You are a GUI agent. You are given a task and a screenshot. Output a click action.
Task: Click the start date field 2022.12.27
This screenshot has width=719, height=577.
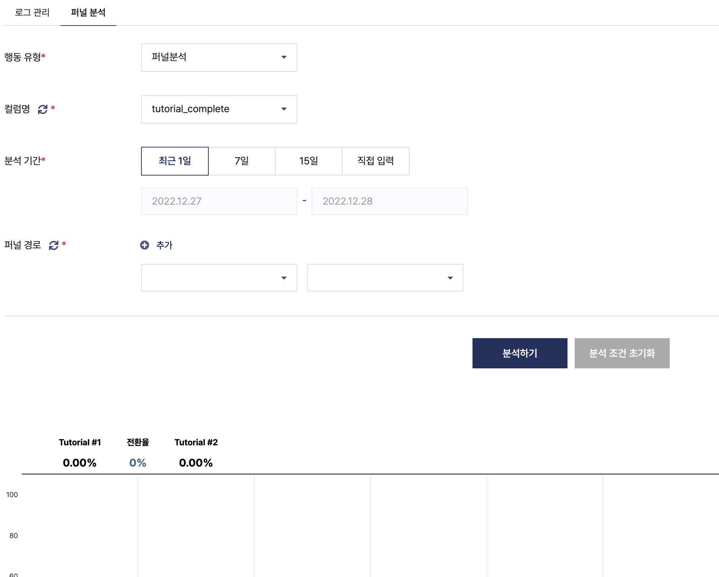pyautogui.click(x=219, y=201)
